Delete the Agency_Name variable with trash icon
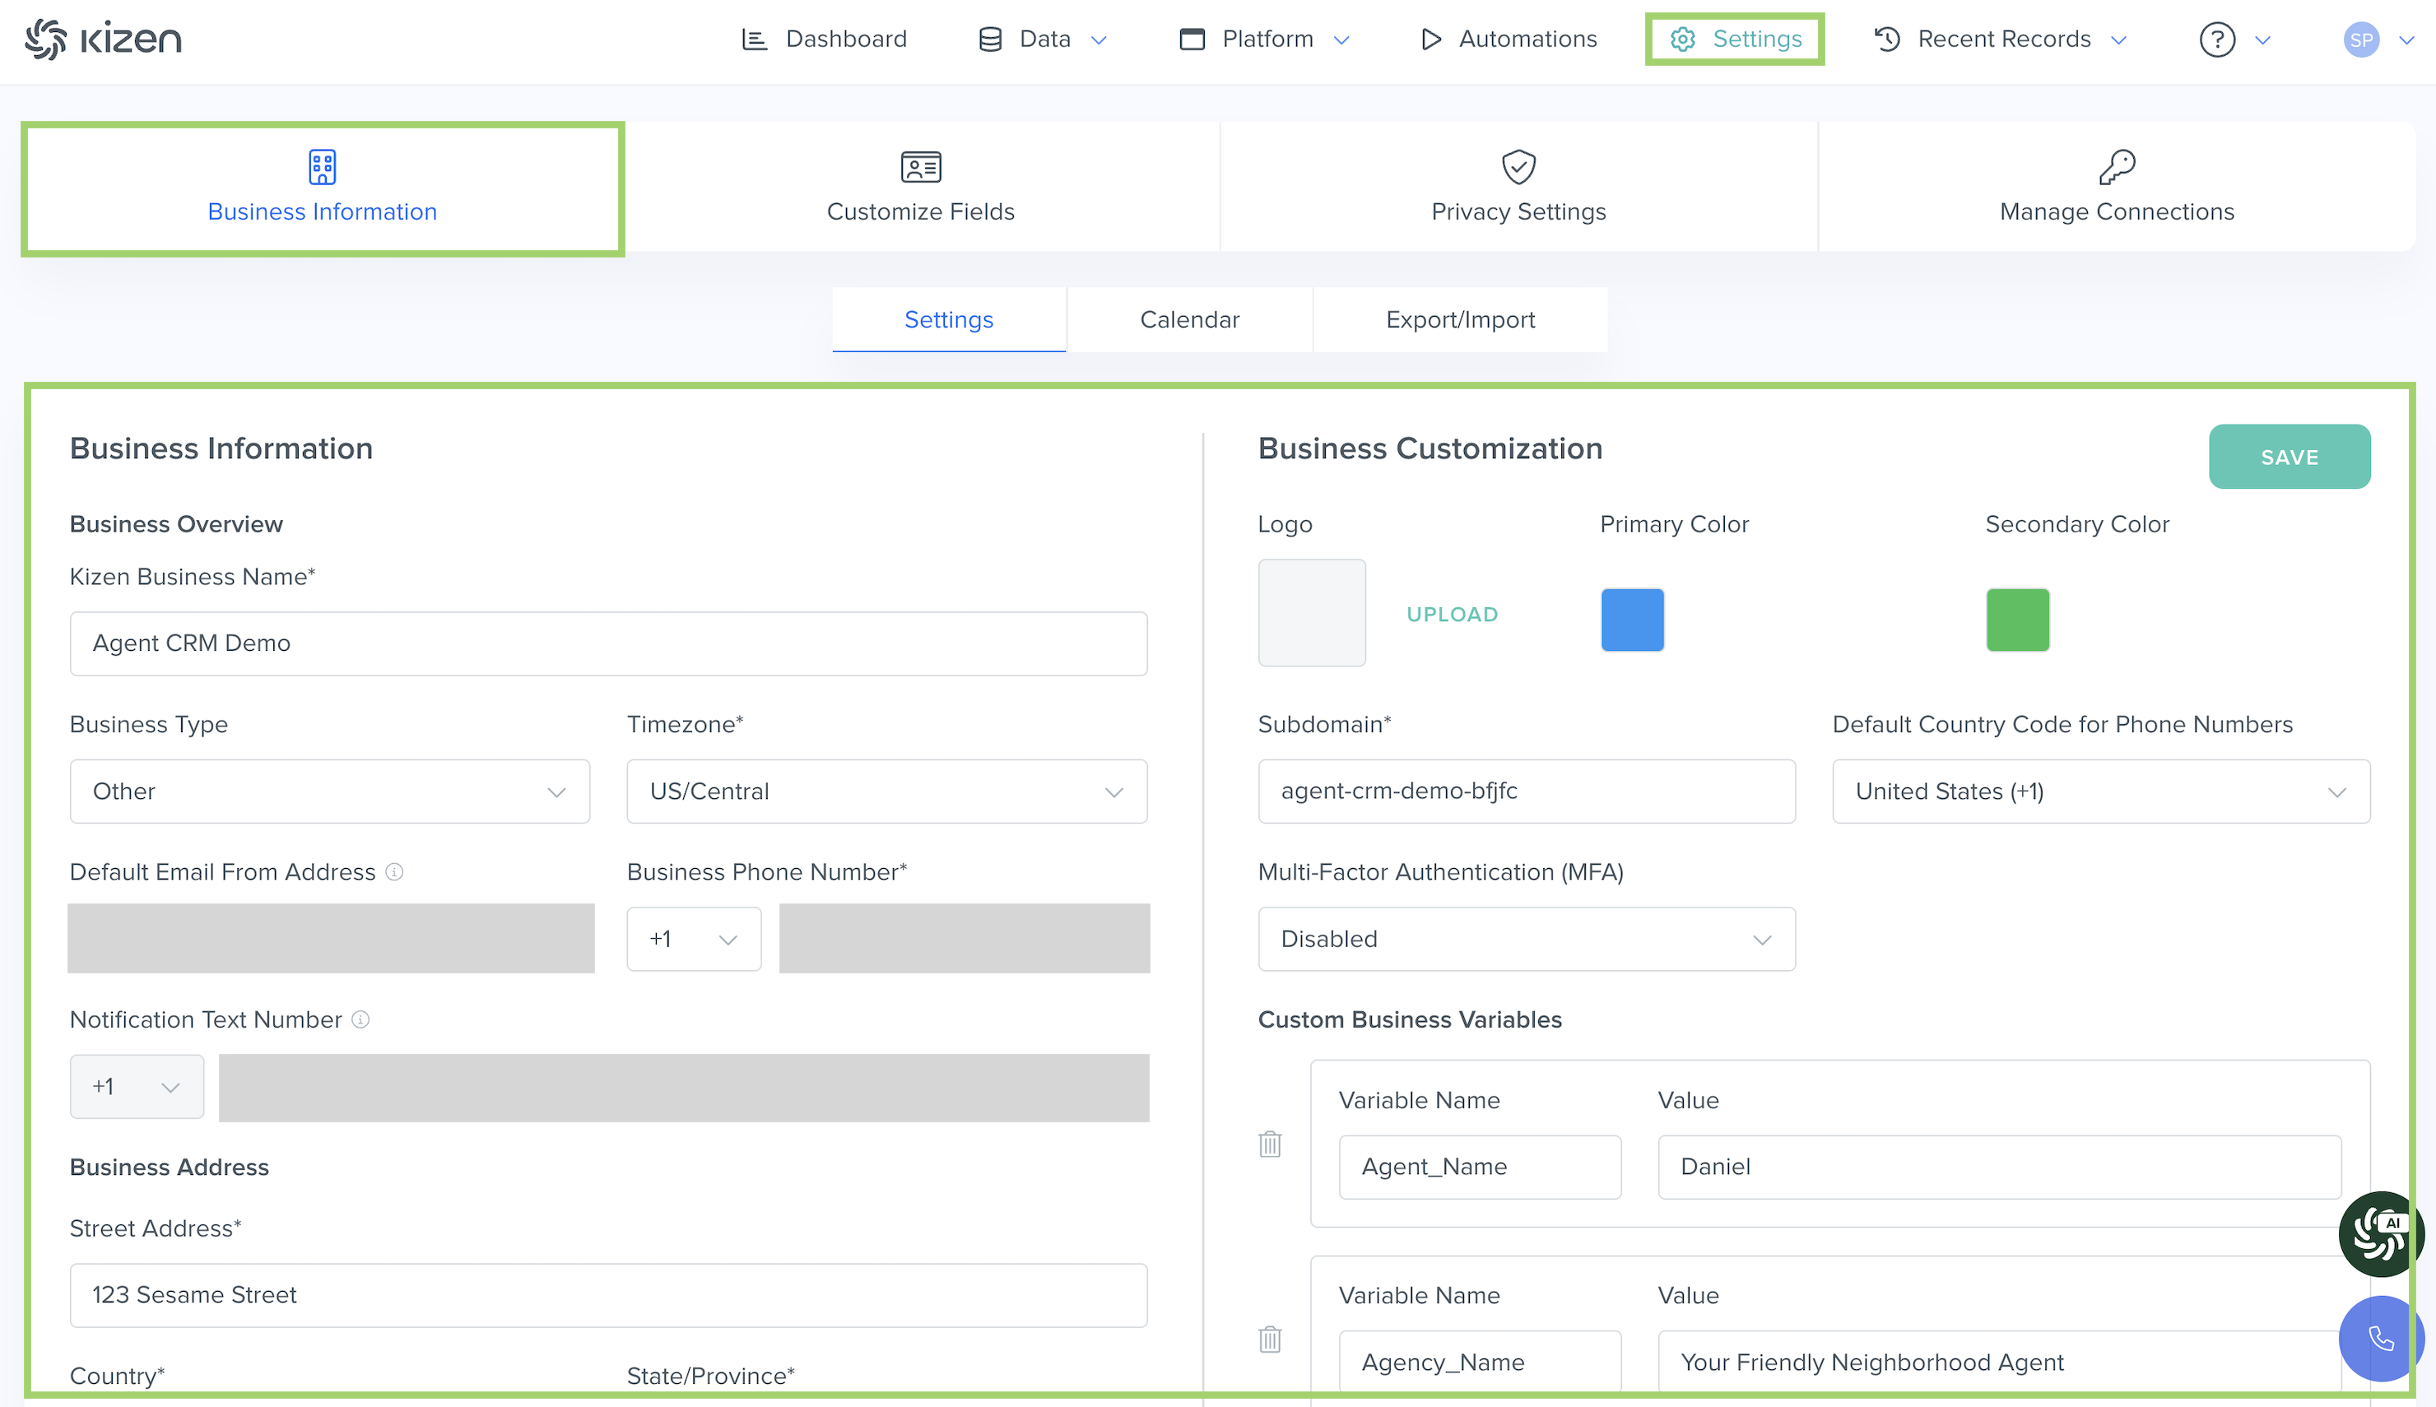2436x1407 pixels. 1270,1340
